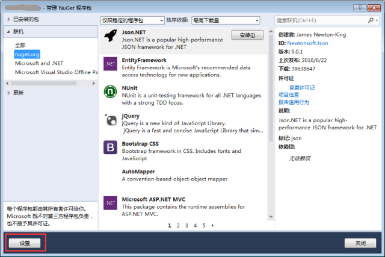385x257 pixels.
Task: Click the jQuery package icon
Action: pyautogui.click(x=111, y=120)
